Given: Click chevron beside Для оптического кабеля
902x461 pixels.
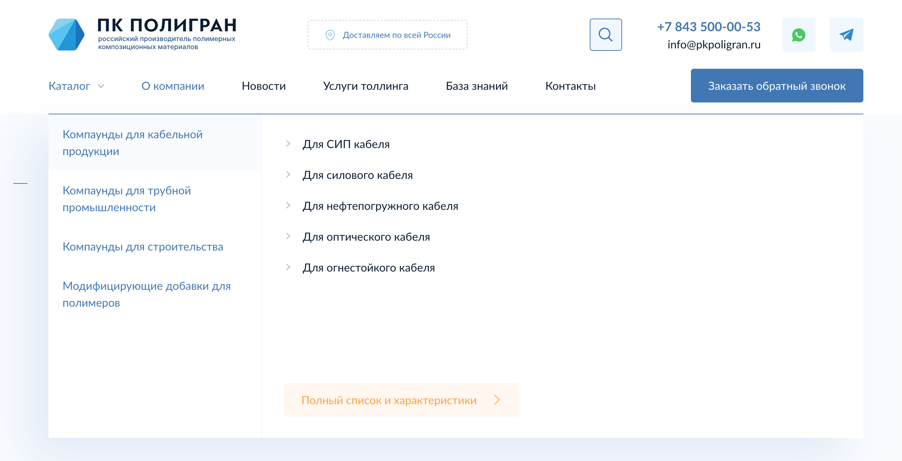Looking at the screenshot, I should (x=288, y=236).
